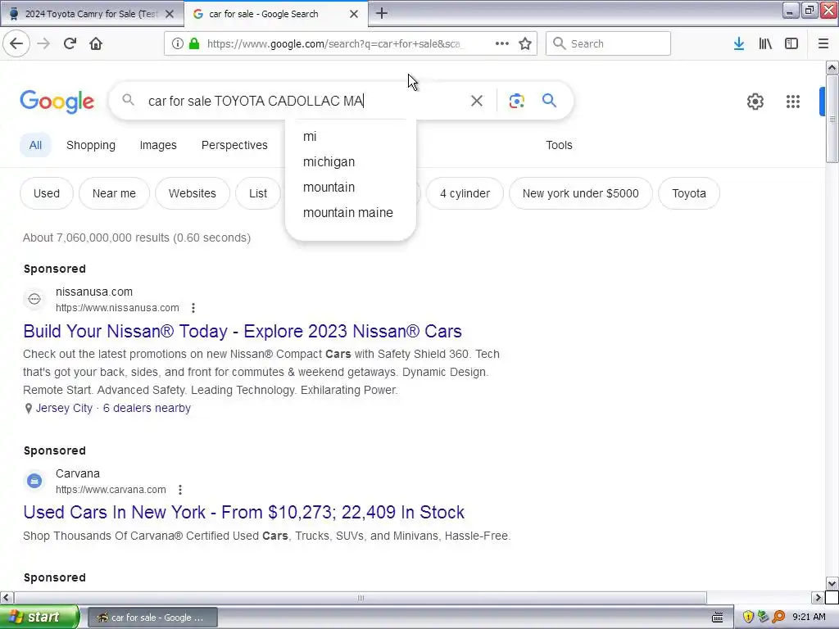
Task: Click 6 dealers nearby link
Action: tap(147, 408)
